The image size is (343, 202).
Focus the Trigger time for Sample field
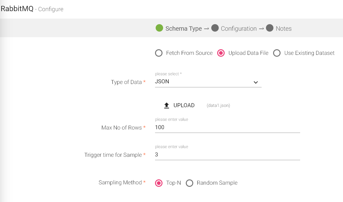point(227,155)
